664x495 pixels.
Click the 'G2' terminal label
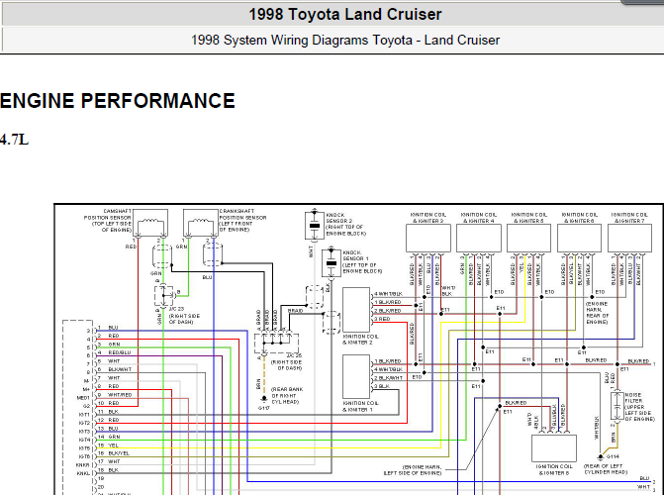[x=87, y=407]
